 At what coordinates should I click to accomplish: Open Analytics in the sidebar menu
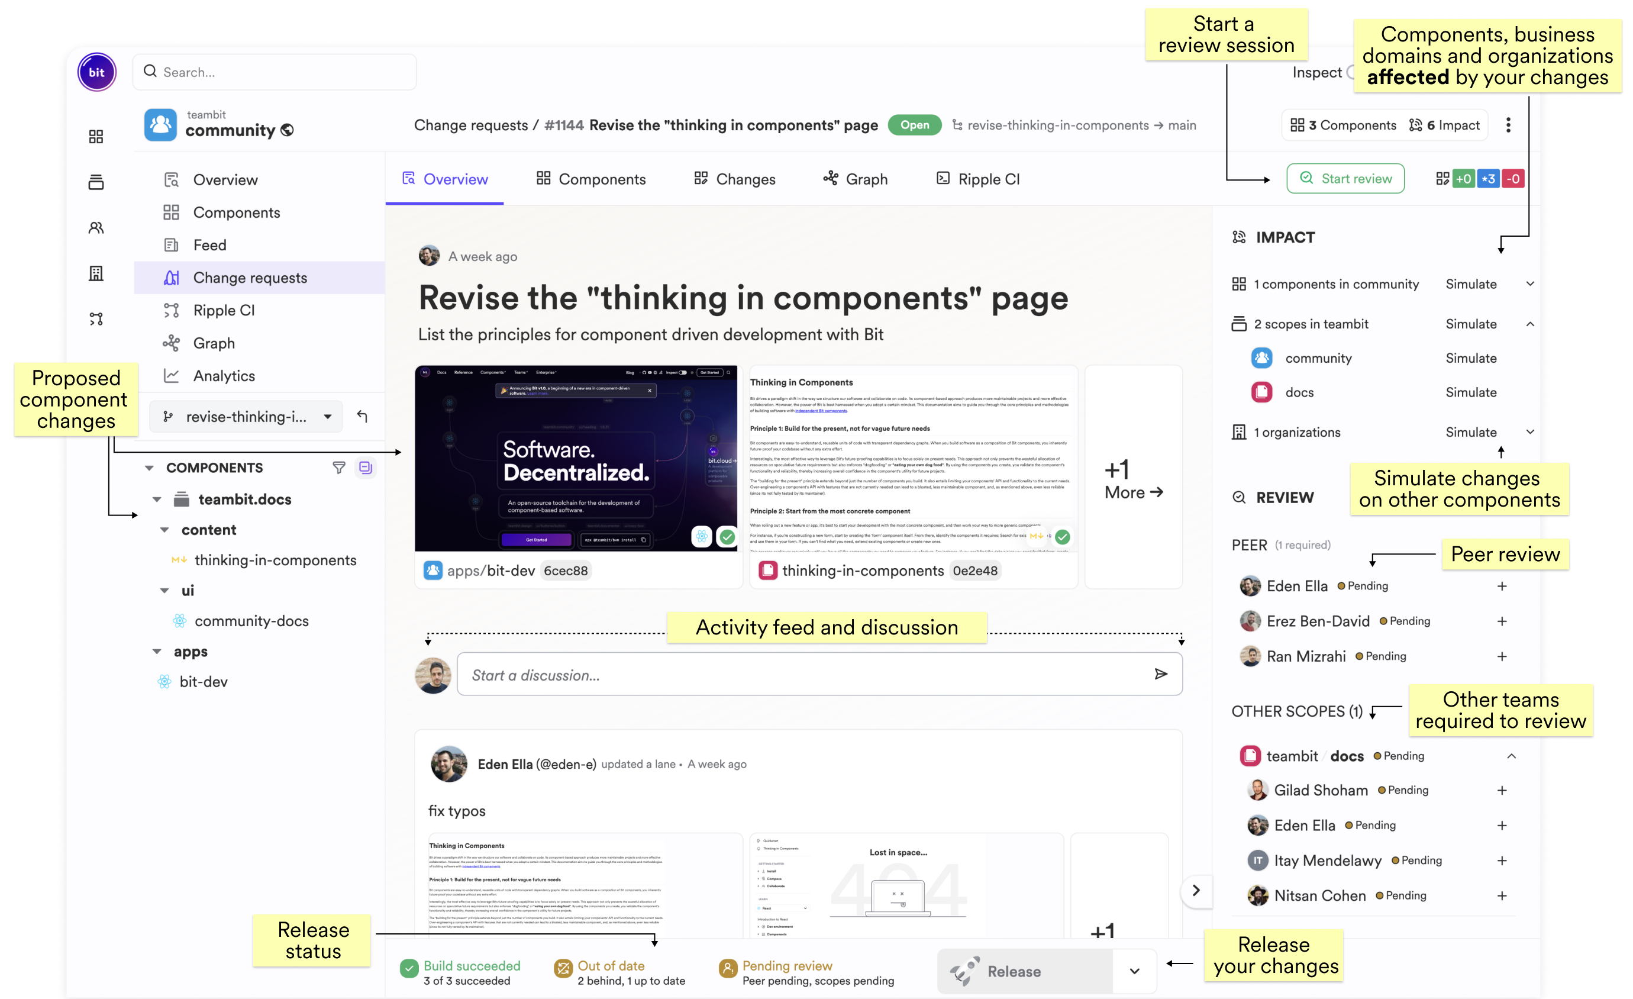tap(224, 376)
